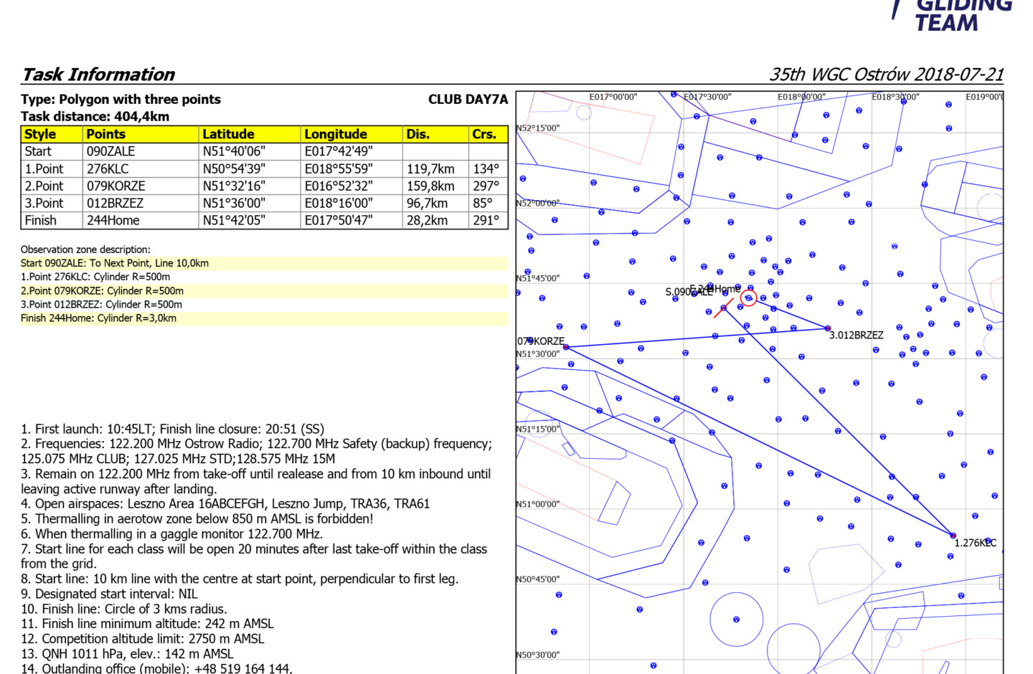This screenshot has height=674, width=1033.
Task: Select the 276KLC cell in table
Action: pyautogui.click(x=108, y=168)
